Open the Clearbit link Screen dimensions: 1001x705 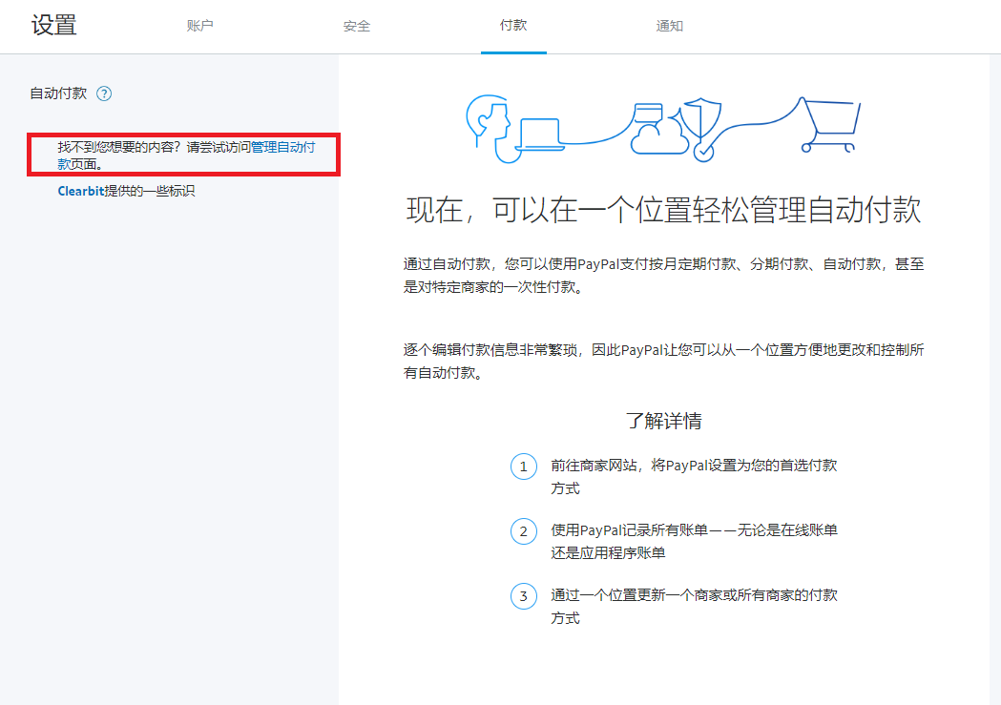[x=80, y=191]
